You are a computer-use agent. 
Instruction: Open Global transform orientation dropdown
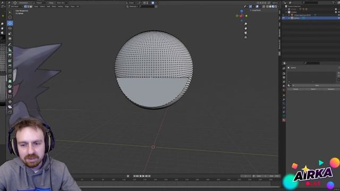131,3
